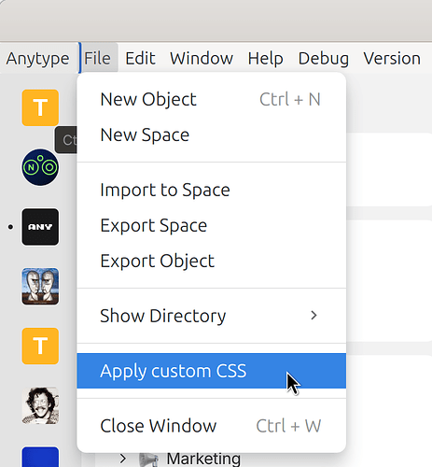Screen dimensions: 432x467
Task: Open the Anytype menu in menu bar
Action: click(x=37, y=58)
